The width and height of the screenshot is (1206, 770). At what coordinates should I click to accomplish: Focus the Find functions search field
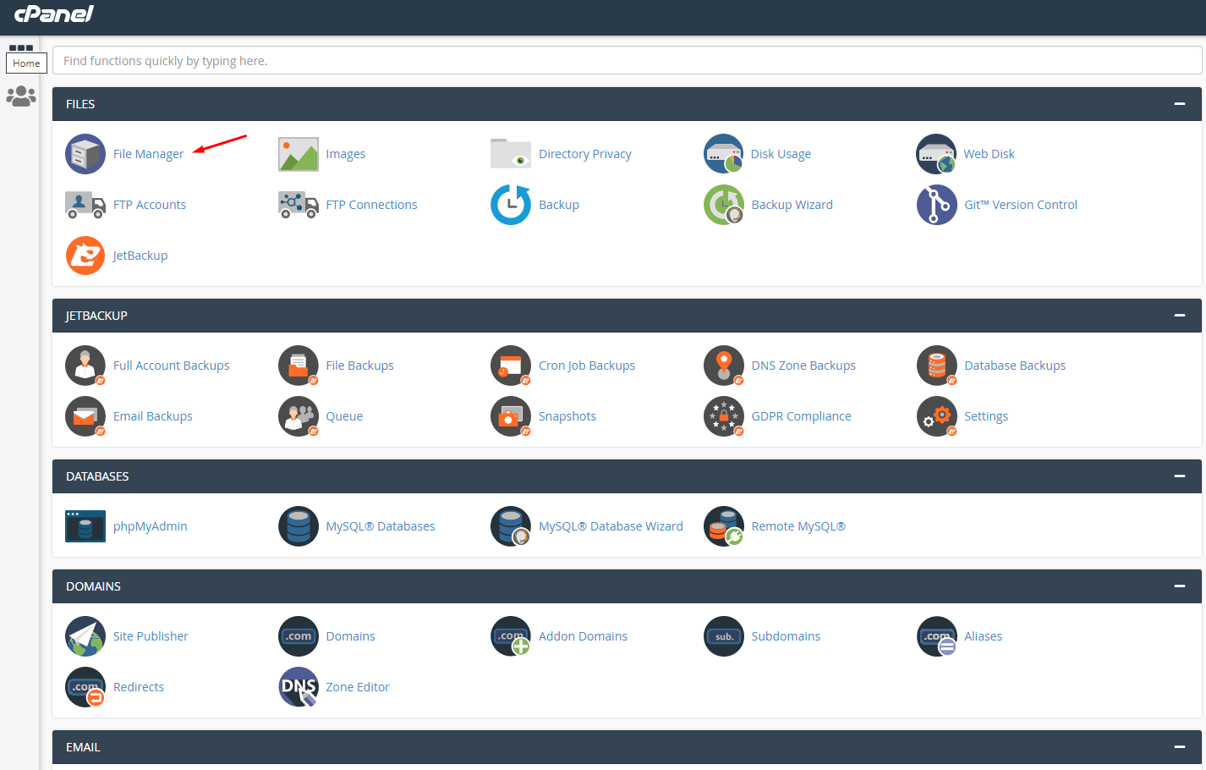pos(626,61)
